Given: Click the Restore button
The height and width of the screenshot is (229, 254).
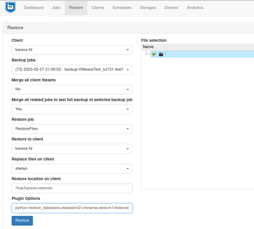Looking at the screenshot, I should [22, 221].
